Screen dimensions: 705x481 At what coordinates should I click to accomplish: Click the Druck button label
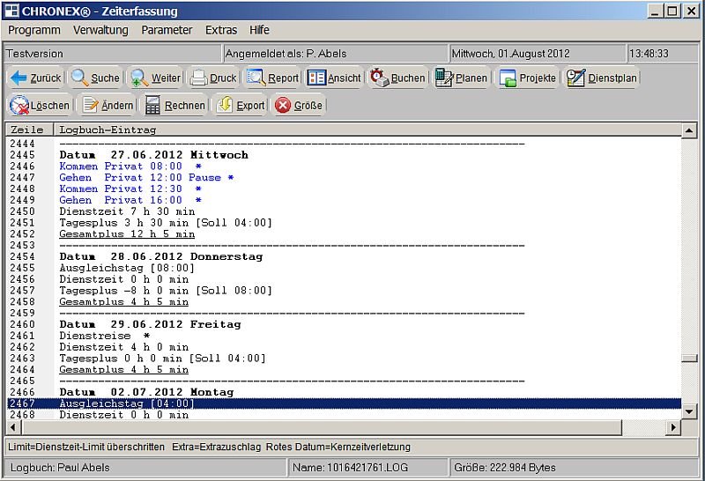click(x=223, y=78)
